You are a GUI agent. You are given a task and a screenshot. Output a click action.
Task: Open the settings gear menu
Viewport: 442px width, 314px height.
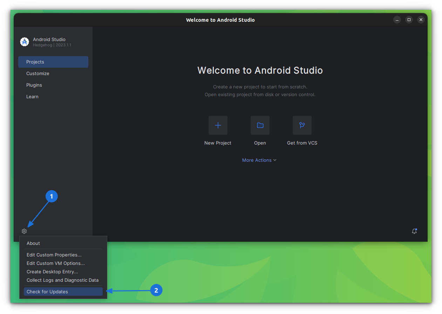point(24,231)
